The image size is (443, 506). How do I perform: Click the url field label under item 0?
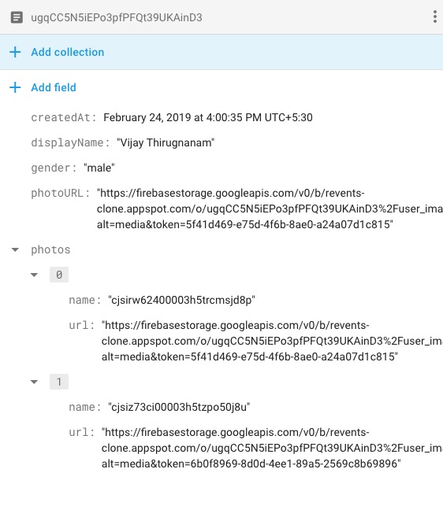point(81,325)
